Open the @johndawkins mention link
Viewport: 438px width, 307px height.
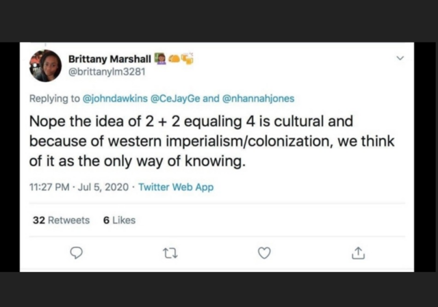pos(115,98)
